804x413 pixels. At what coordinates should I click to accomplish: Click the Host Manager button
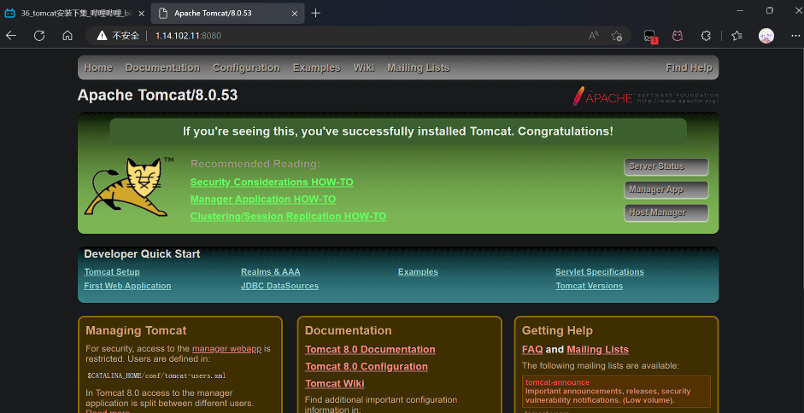tap(666, 212)
